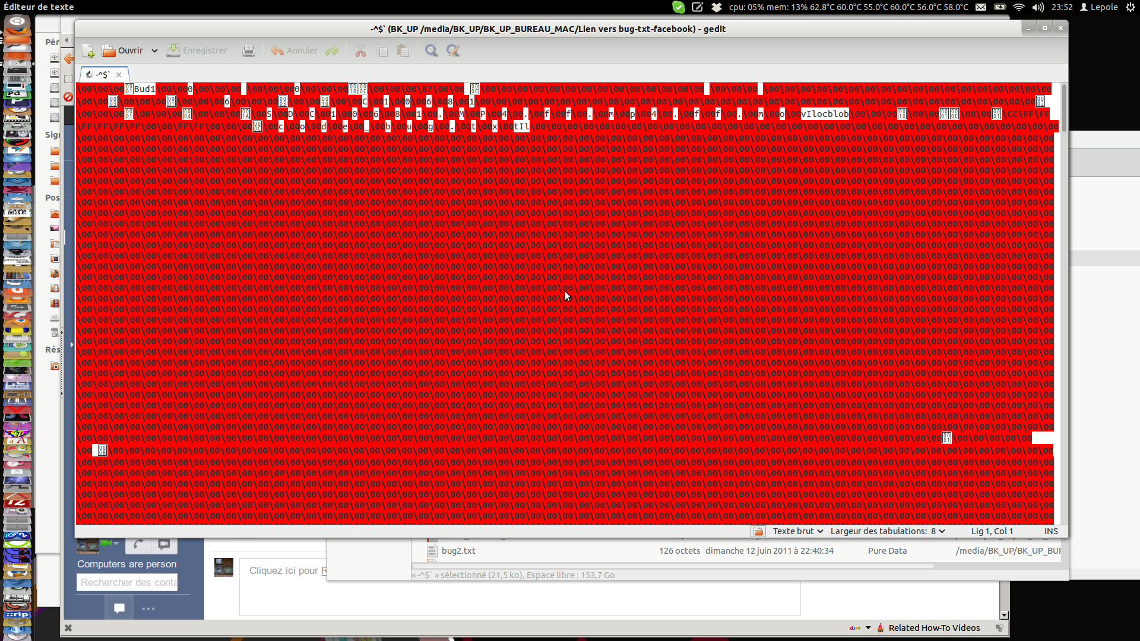1140x641 pixels.
Task: Select the -^$` document tab
Action: pos(102,75)
